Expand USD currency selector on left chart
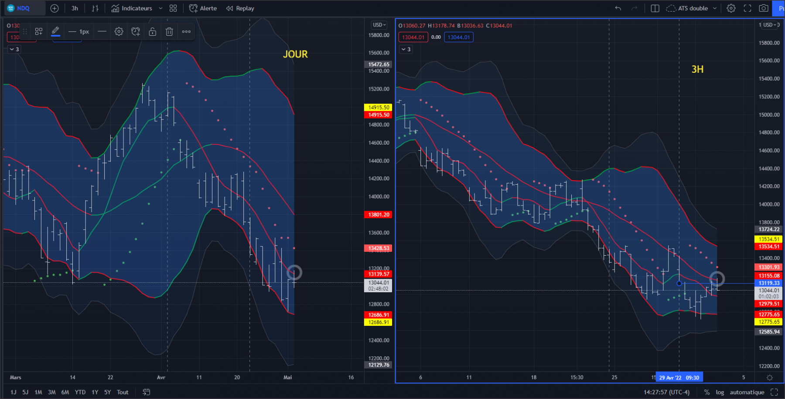 click(x=379, y=25)
